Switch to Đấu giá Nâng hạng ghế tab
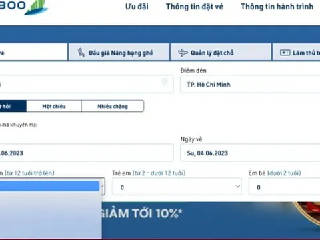The width and height of the screenshot is (320, 240). point(119,53)
